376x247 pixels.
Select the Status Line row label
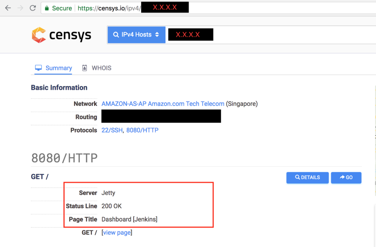[x=81, y=206]
